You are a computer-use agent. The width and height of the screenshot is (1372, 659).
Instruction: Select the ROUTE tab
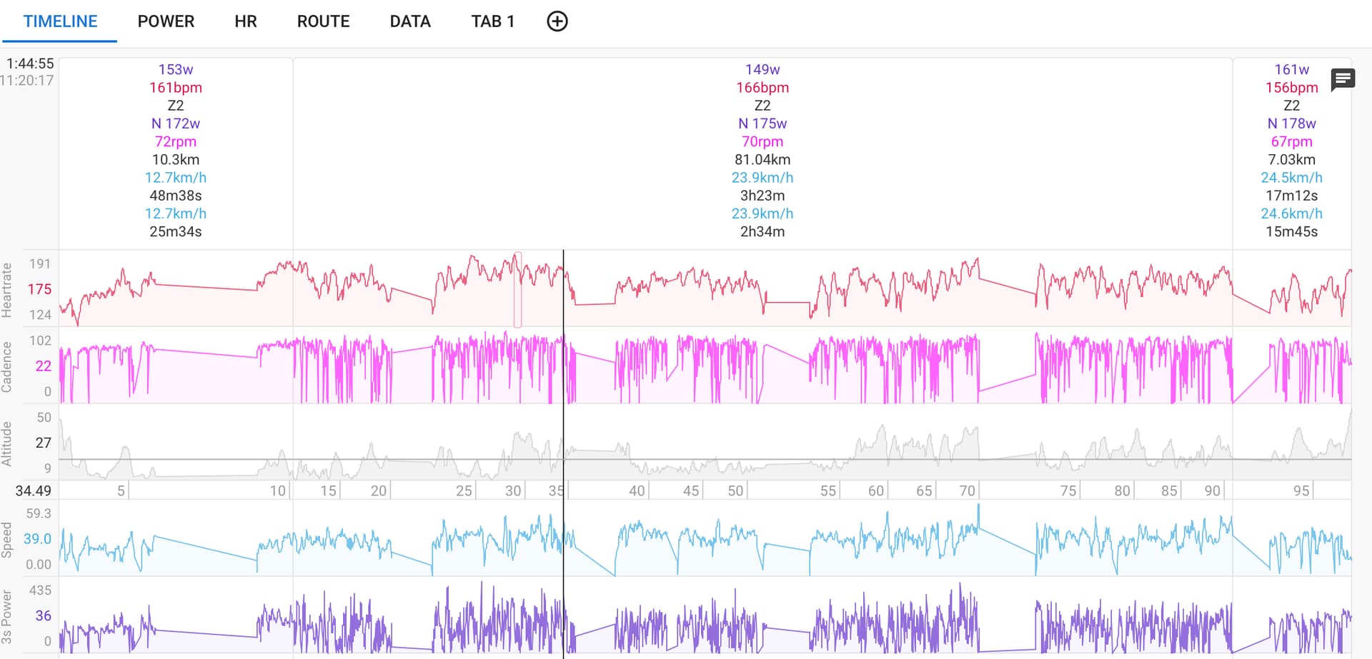pos(323,21)
